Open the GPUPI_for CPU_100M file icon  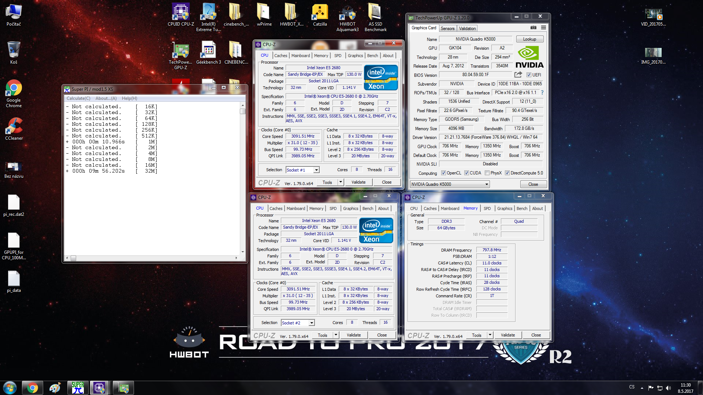14,246
